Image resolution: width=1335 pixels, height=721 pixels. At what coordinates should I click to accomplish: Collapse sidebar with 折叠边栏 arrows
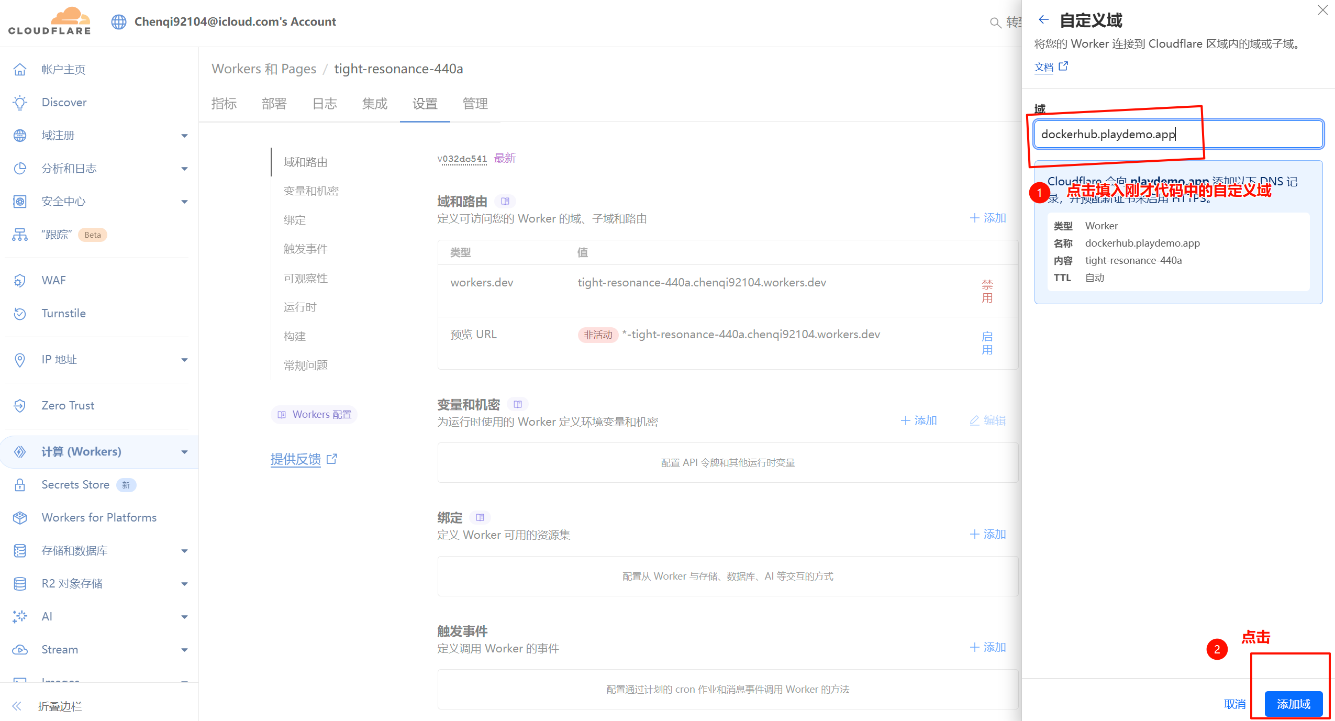(17, 706)
